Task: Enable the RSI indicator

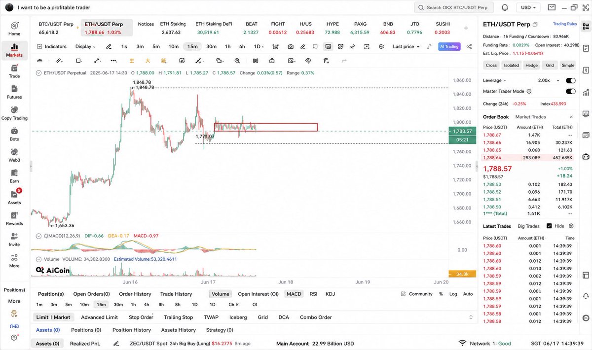Action: click(x=313, y=294)
